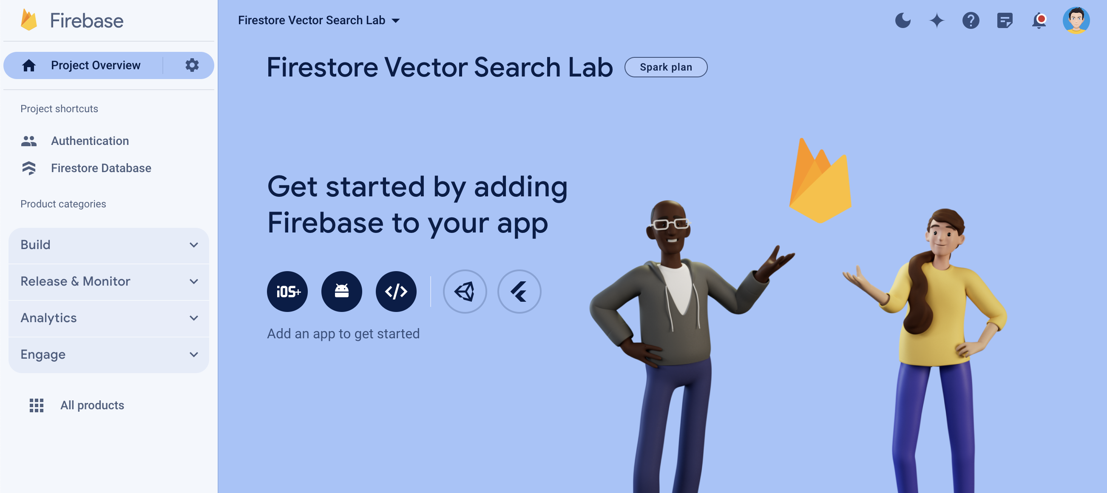Image resolution: width=1107 pixels, height=493 pixels.
Task: Open the project selector dropdown
Action: coord(397,20)
